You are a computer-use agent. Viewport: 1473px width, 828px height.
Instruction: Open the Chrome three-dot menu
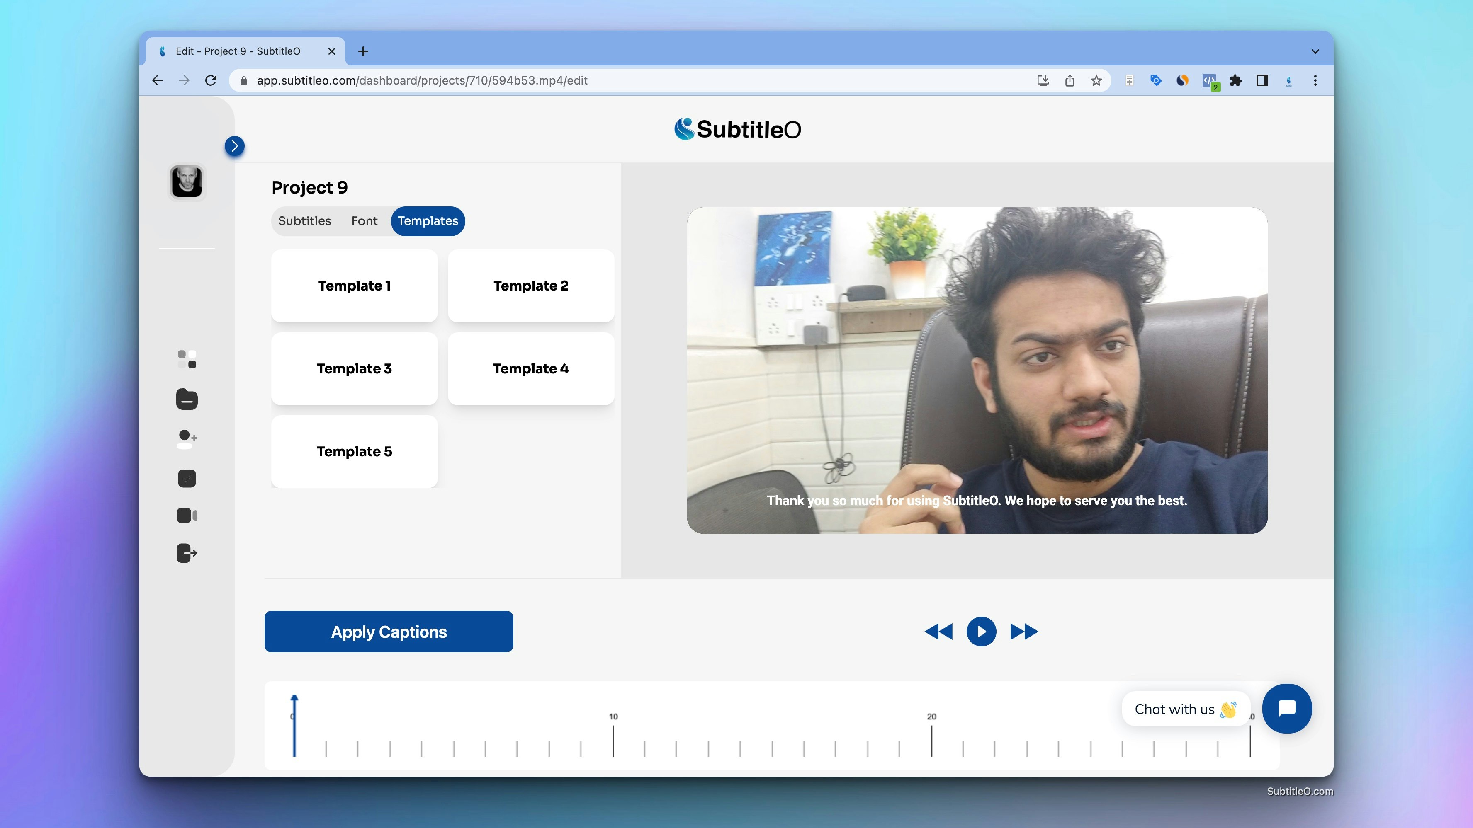click(1315, 80)
